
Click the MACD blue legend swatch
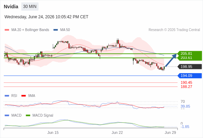click(7, 116)
